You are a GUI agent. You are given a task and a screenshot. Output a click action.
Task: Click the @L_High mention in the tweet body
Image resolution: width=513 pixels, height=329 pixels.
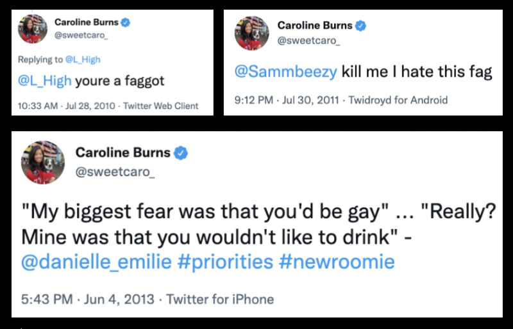pos(44,81)
